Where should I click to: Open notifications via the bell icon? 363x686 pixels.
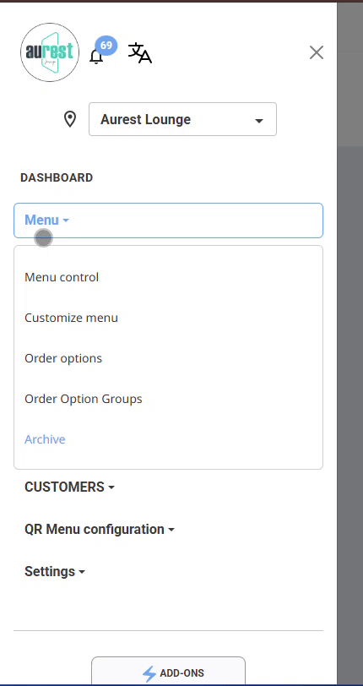(x=96, y=57)
